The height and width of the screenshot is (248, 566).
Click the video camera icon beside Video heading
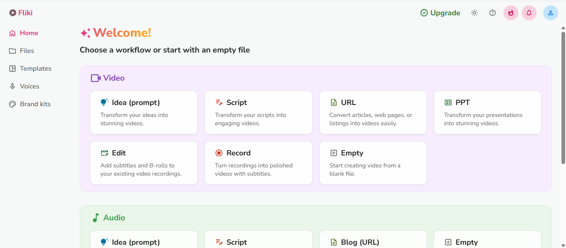(x=96, y=78)
